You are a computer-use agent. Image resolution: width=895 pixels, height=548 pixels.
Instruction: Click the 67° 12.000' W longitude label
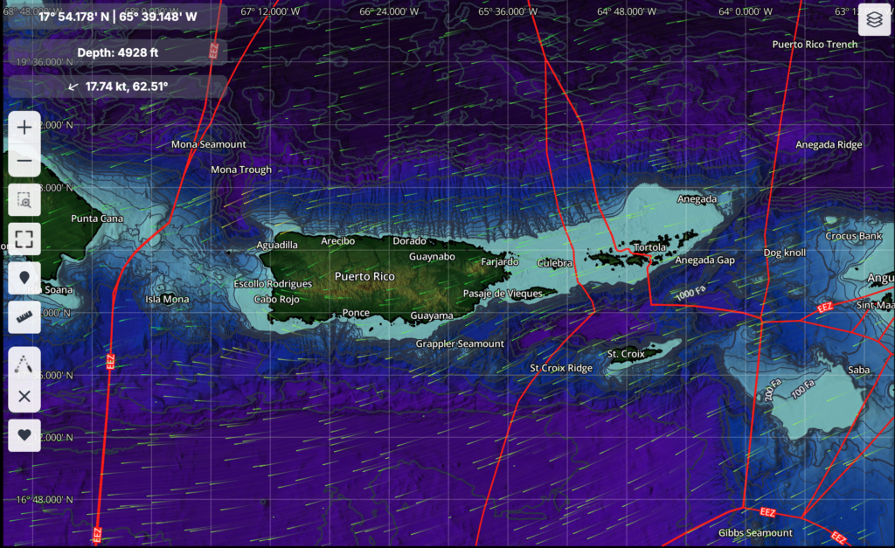(270, 11)
